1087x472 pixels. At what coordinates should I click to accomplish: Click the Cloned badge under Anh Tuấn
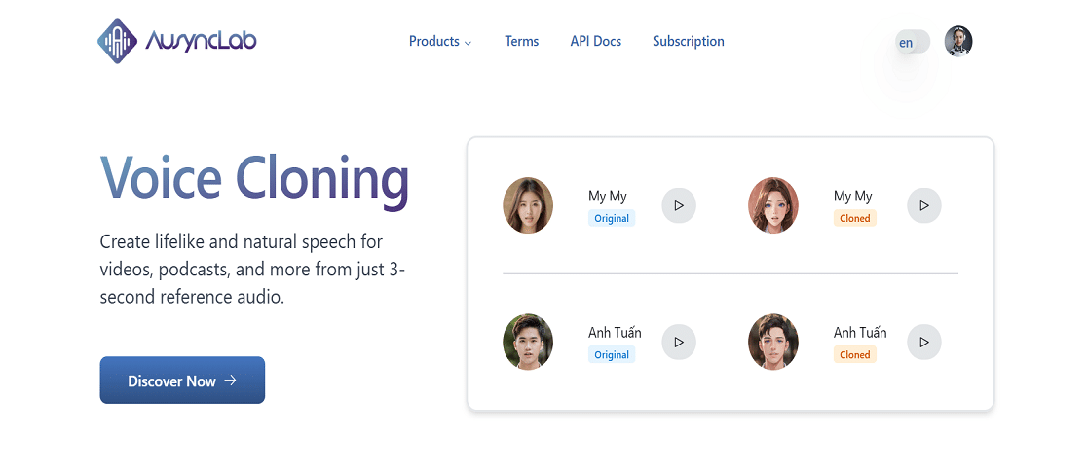(x=855, y=355)
